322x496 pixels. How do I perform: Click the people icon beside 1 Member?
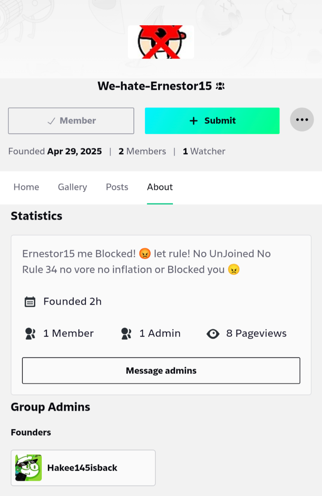[29, 334]
